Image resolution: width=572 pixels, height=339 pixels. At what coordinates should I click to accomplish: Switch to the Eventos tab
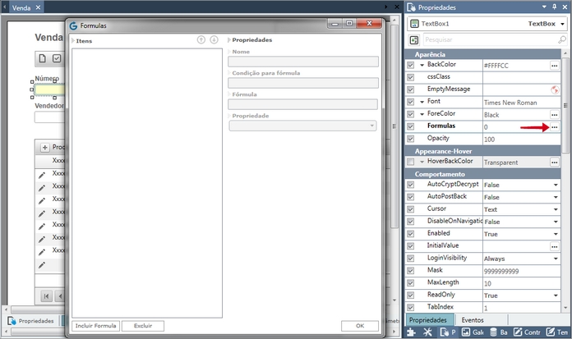(x=472, y=319)
